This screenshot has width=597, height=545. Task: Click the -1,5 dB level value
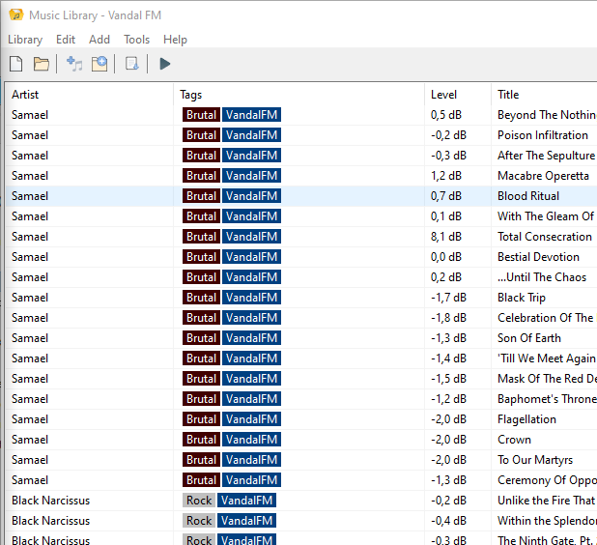click(x=448, y=379)
